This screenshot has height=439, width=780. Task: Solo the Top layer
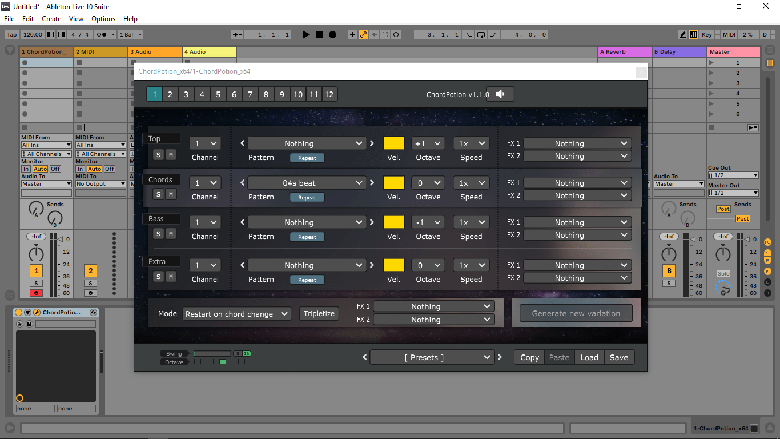coord(159,155)
